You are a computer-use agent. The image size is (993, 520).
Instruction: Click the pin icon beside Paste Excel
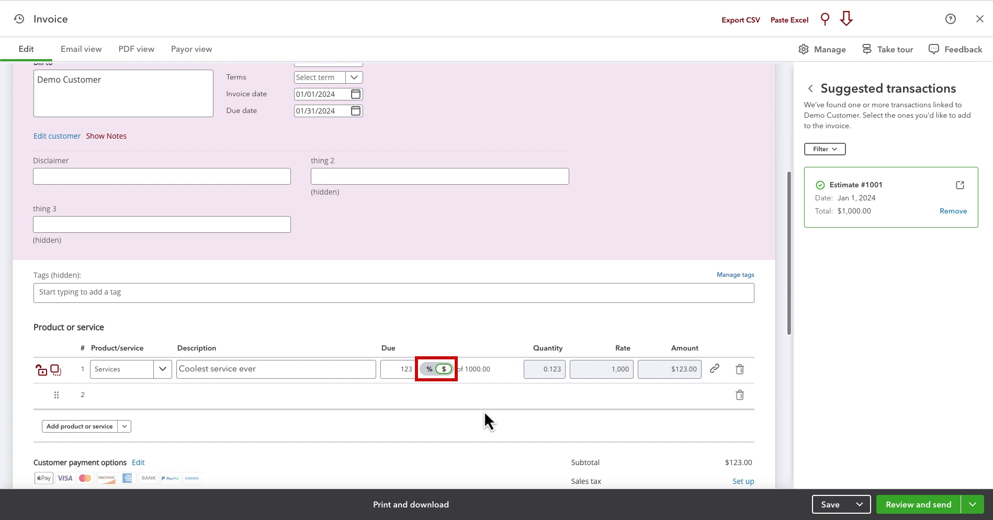(x=825, y=19)
